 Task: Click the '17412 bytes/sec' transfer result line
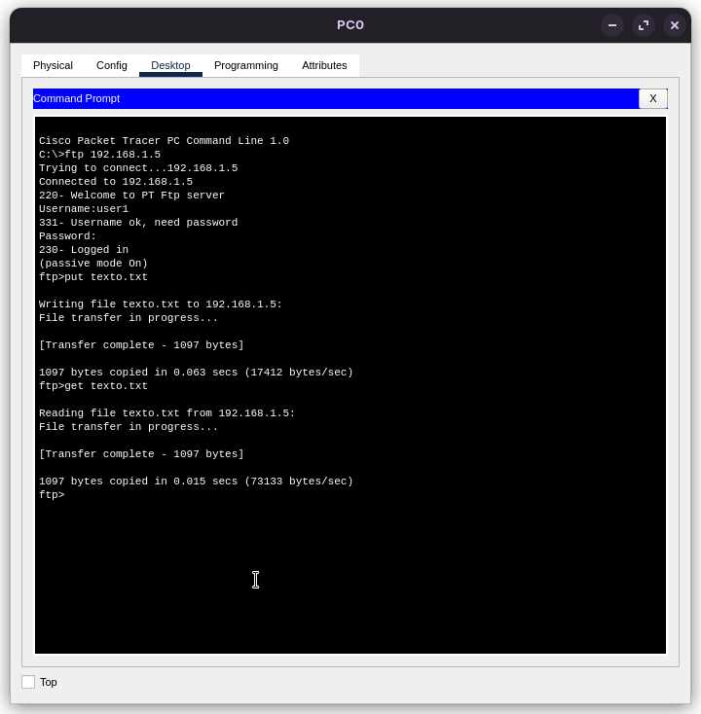pyautogui.click(x=196, y=372)
